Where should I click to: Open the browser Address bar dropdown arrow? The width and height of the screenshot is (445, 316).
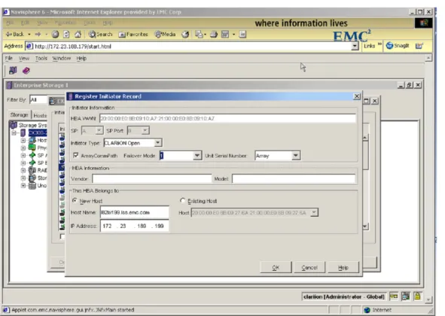tap(355, 46)
